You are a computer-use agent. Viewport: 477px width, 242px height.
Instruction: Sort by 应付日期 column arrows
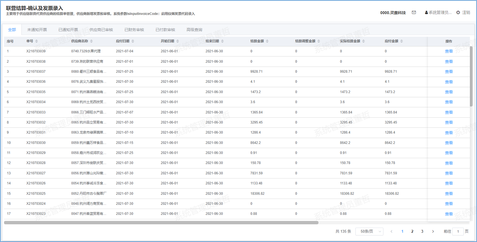[133, 41]
